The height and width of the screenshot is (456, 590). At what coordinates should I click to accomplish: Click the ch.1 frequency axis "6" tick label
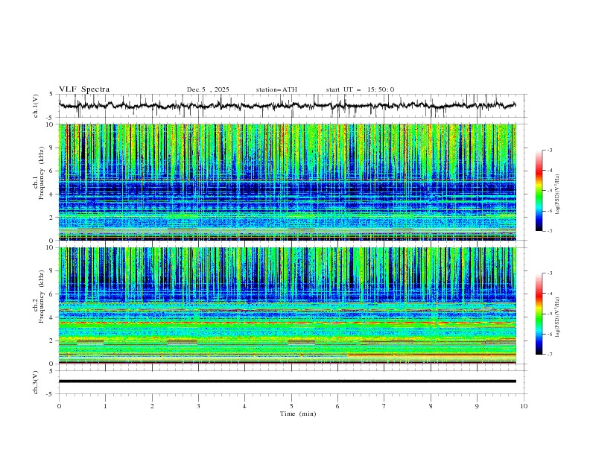coord(52,171)
